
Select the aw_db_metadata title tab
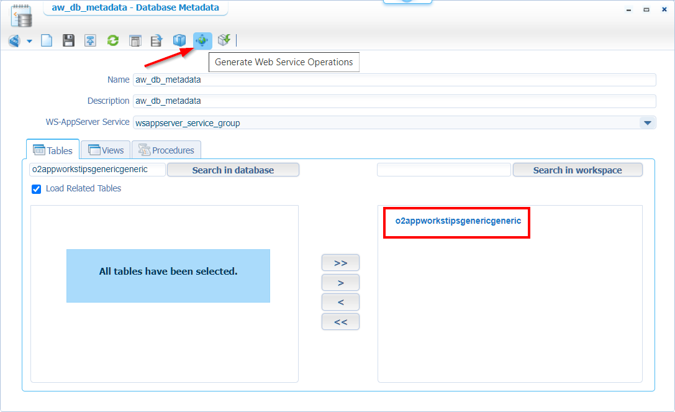click(x=135, y=7)
